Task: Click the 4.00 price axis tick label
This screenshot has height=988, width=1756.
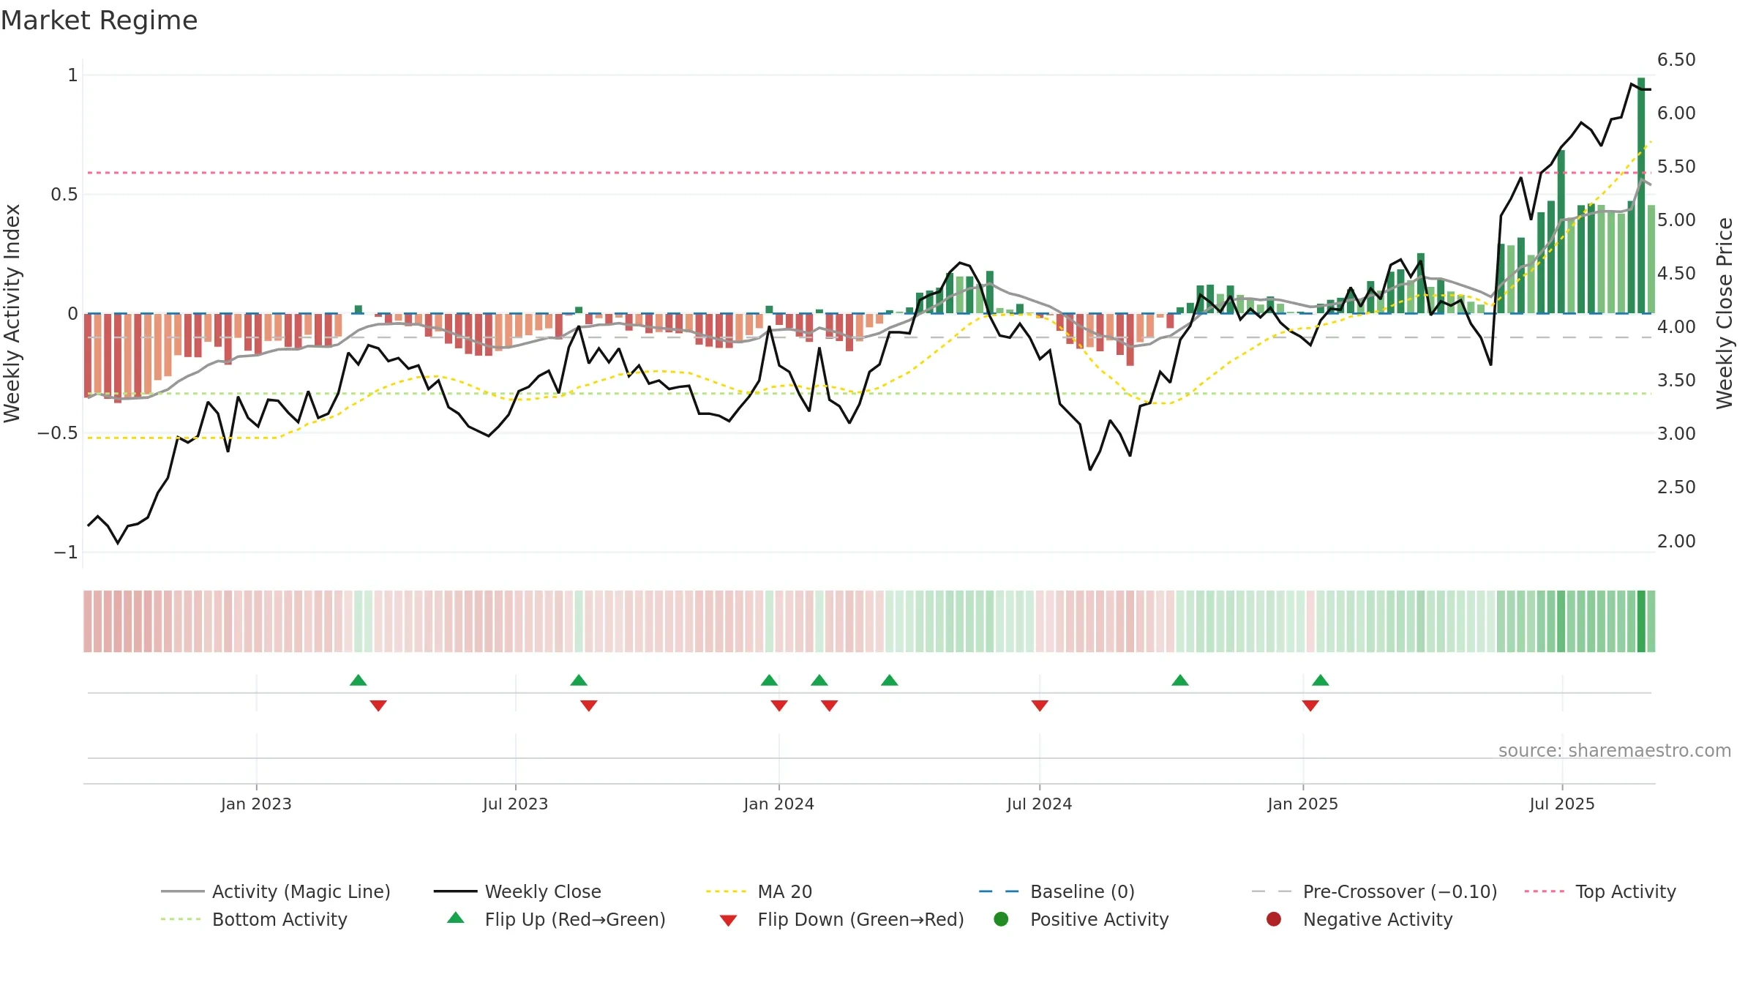Action: coord(1676,327)
